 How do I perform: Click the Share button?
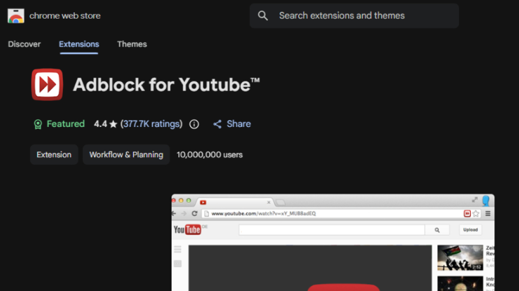pyautogui.click(x=232, y=124)
